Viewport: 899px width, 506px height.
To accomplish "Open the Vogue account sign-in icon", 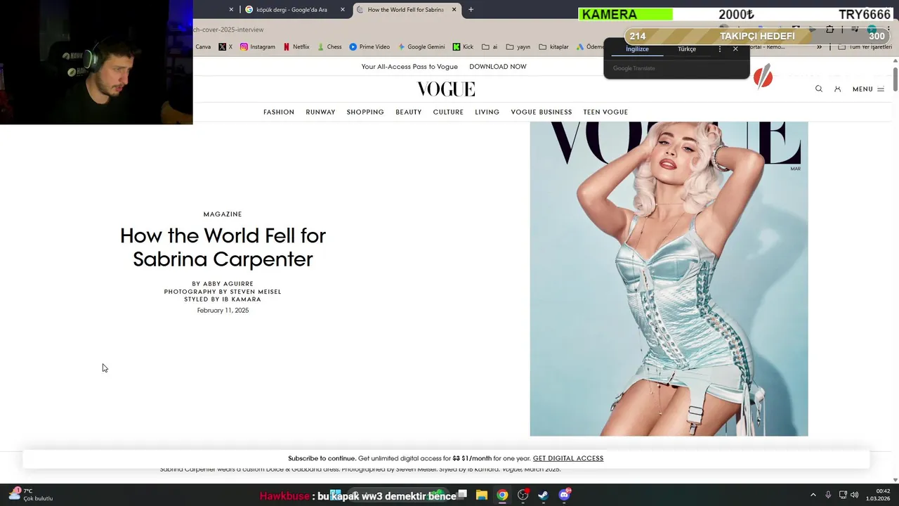I will [837, 89].
